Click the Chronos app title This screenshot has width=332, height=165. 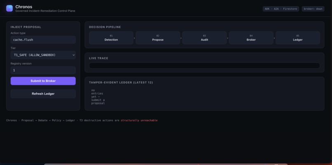(24, 7)
